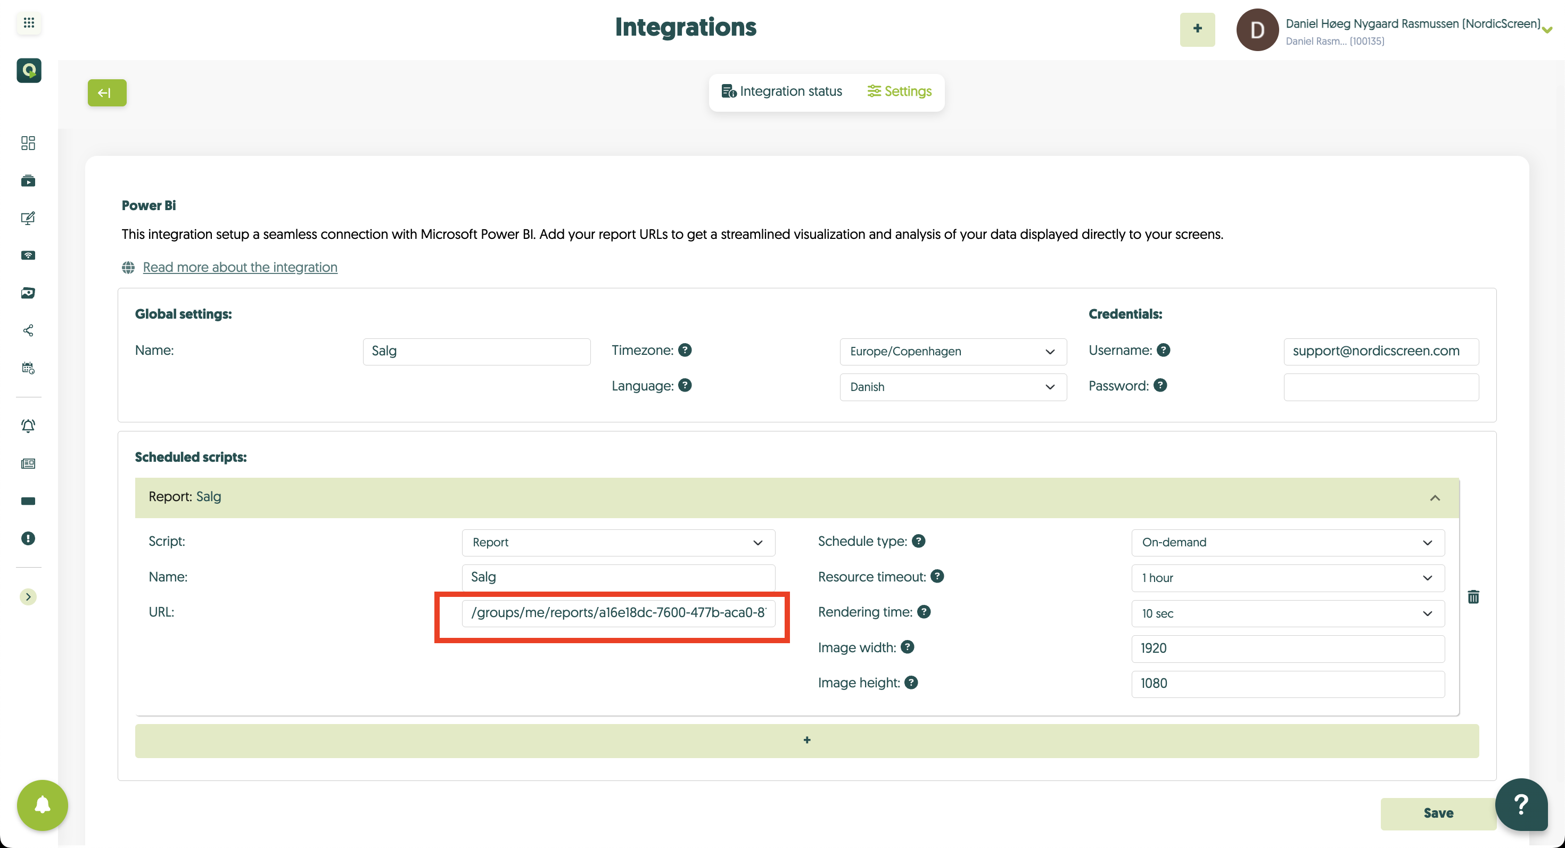Click the green notification bell button

(43, 805)
